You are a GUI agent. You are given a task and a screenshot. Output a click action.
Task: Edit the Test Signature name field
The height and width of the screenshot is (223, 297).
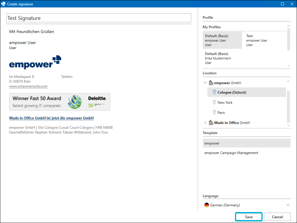coord(99,18)
